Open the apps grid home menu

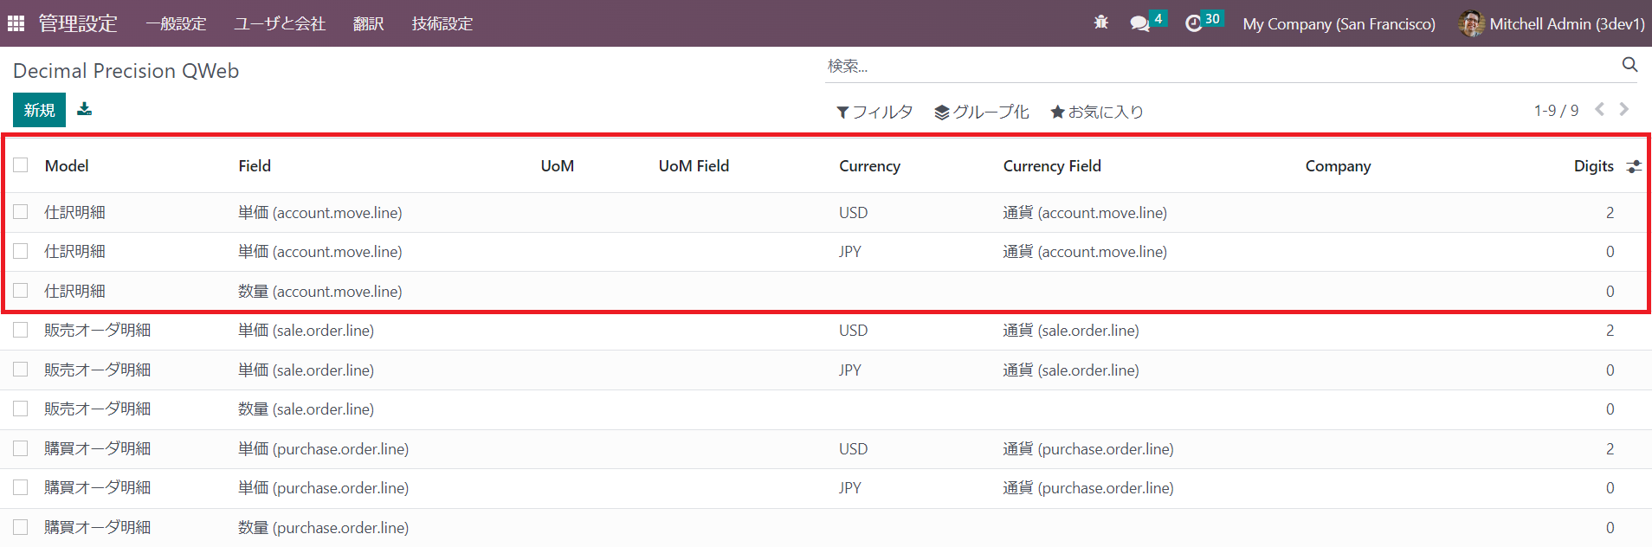(16, 23)
